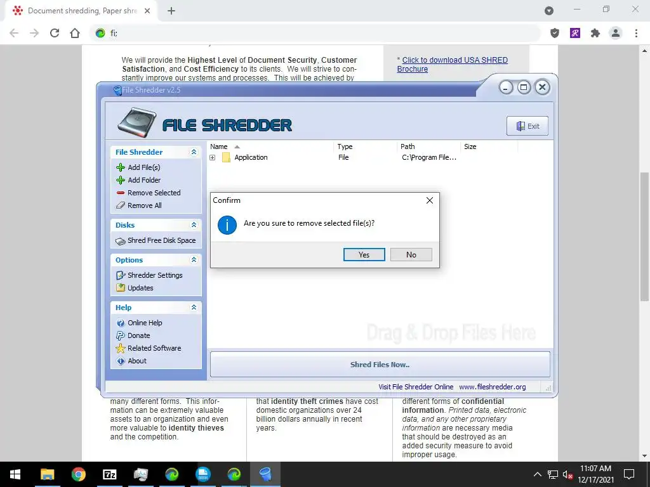The width and height of the screenshot is (650, 487).
Task: Click the Shred Free Disk Space drive icon
Action: [121, 241]
